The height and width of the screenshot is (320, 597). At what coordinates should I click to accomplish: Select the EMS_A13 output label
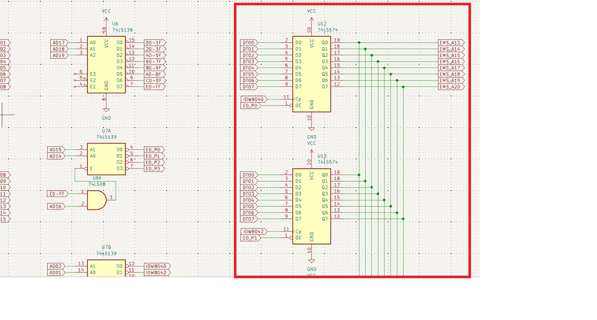452,43
